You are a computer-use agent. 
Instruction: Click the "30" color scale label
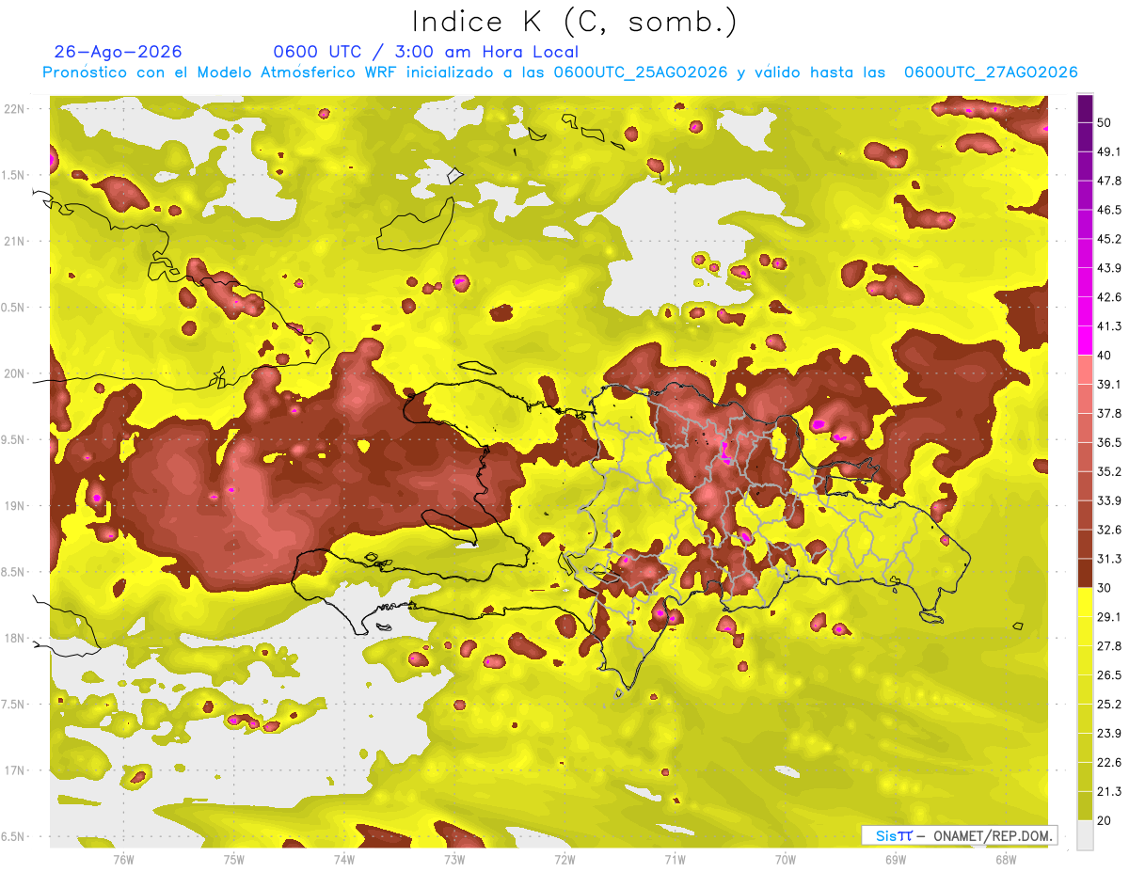pyautogui.click(x=1105, y=588)
